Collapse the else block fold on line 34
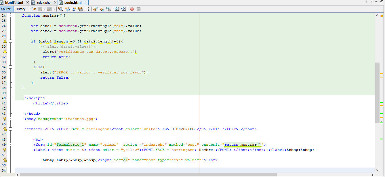The image size is (385, 177). (x=11, y=67)
